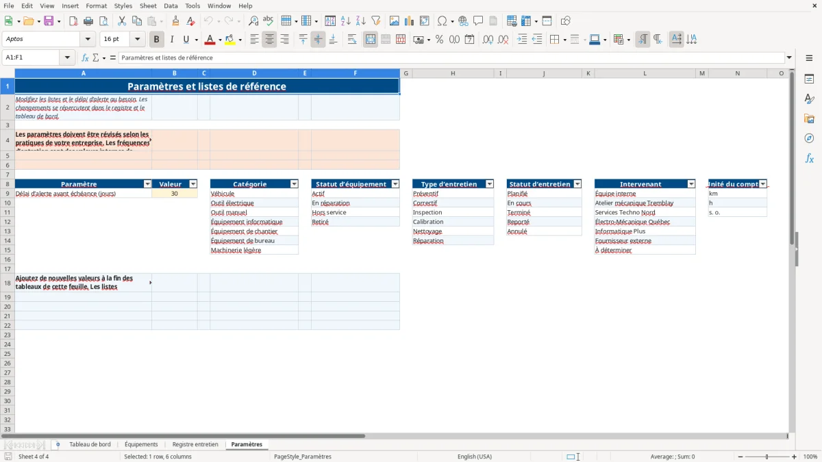This screenshot has width=822, height=462.
Task: Click the yellow Background Color swatch
Action: (x=230, y=40)
